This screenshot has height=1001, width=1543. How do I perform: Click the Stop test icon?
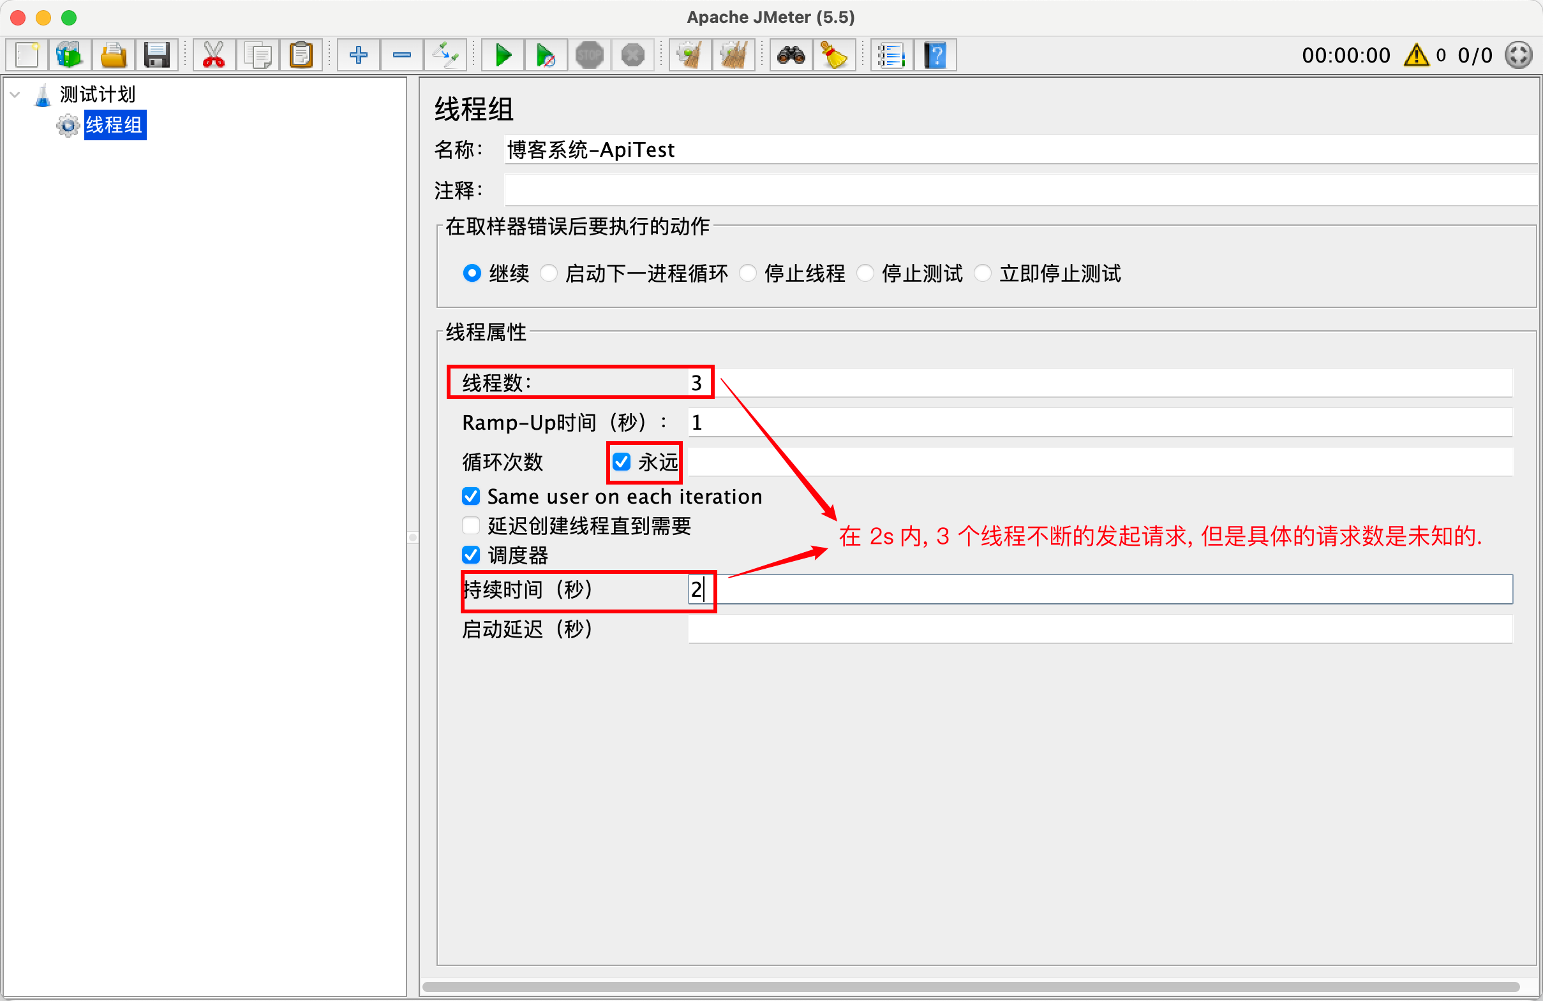[x=590, y=55]
